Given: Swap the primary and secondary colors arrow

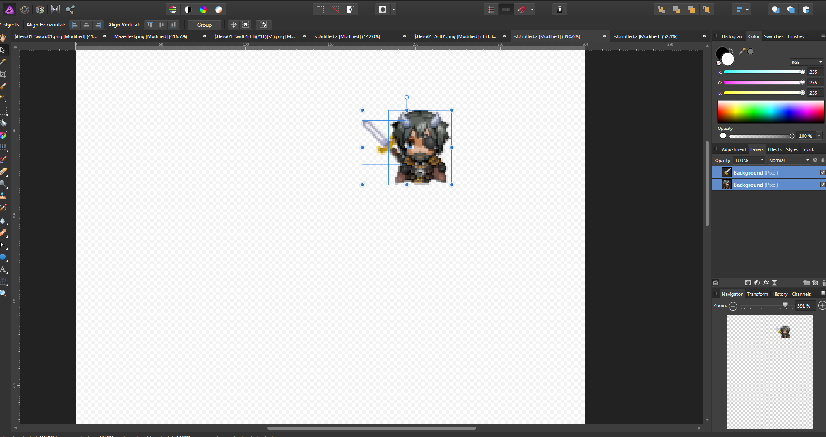Looking at the screenshot, I should tap(732, 50).
